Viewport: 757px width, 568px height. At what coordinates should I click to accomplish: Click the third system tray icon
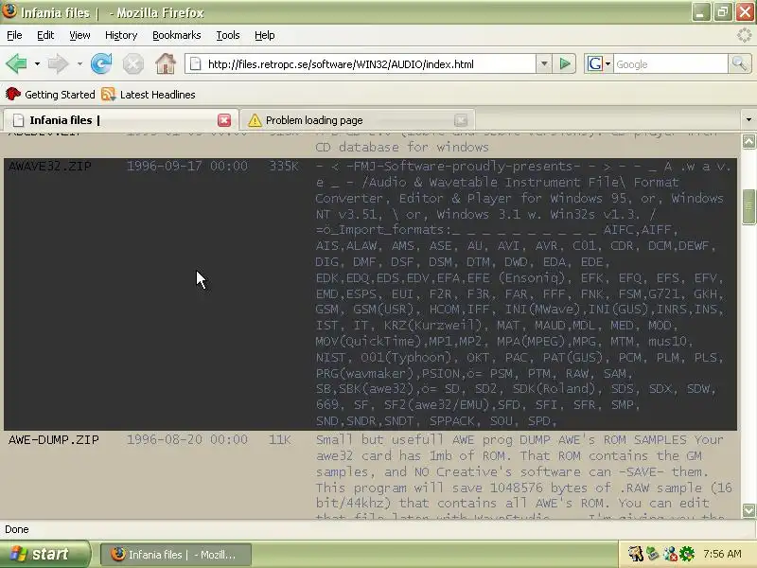click(669, 554)
